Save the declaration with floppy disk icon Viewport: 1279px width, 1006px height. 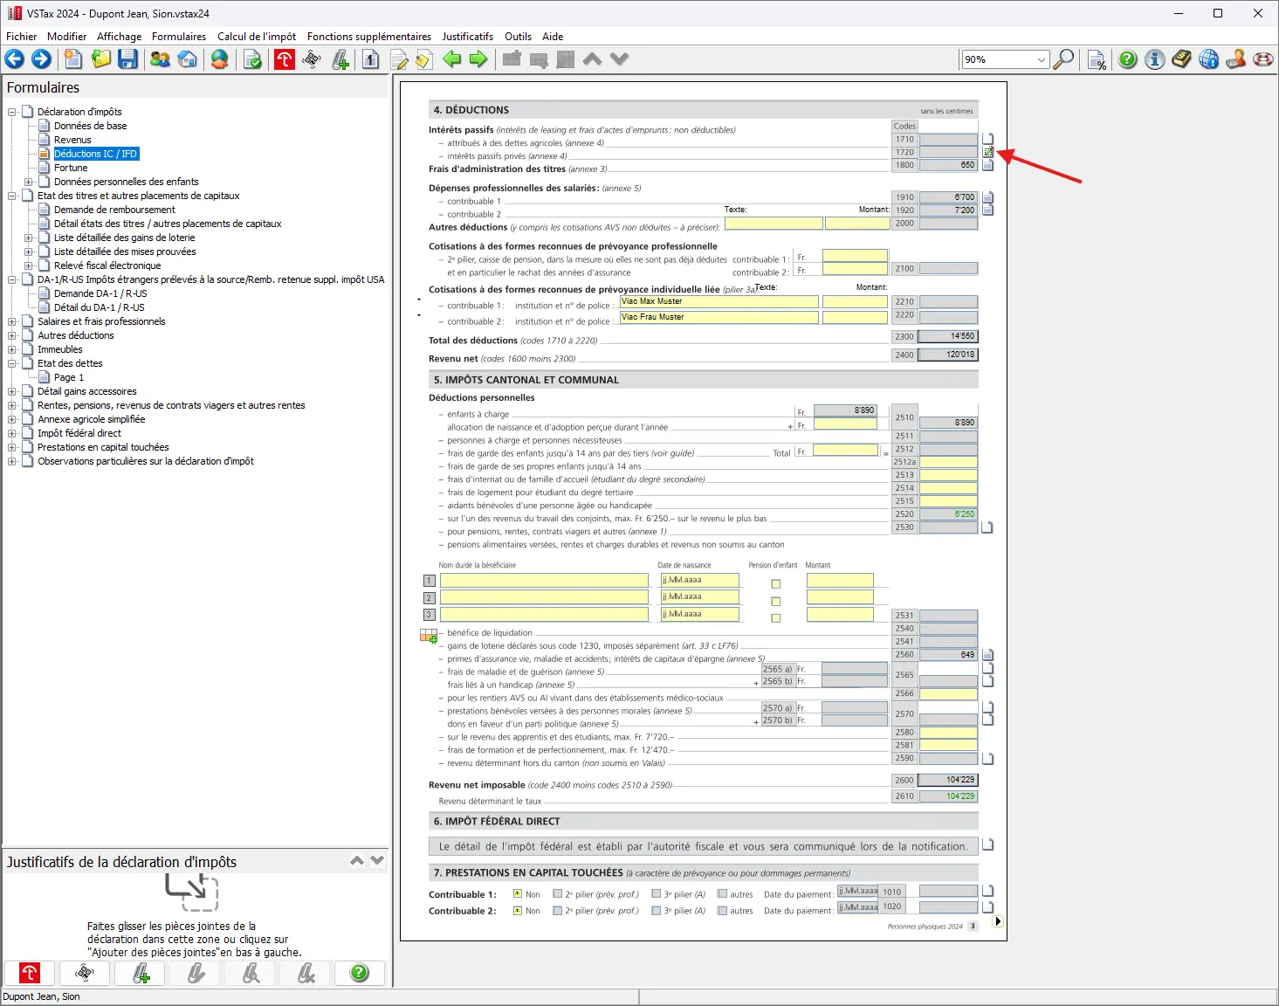tap(128, 59)
